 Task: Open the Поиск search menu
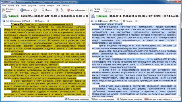[47, 10]
